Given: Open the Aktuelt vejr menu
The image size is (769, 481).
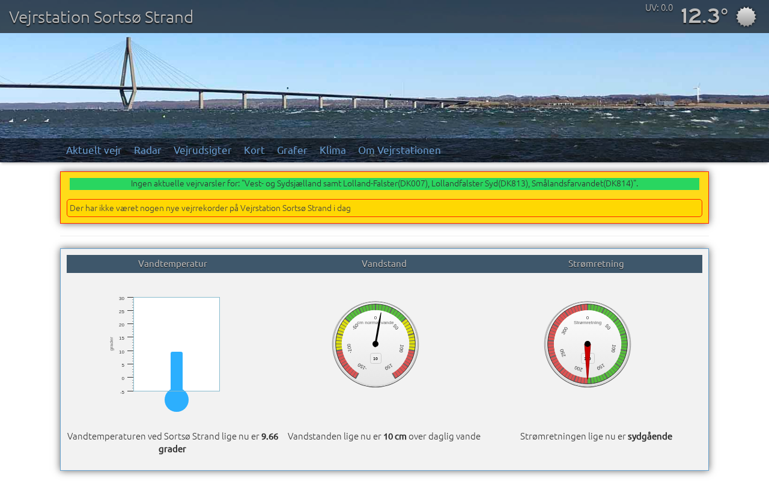Looking at the screenshot, I should tap(94, 150).
